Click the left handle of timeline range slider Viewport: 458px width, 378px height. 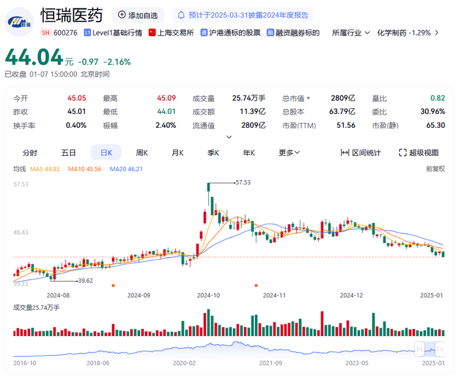click(x=419, y=349)
